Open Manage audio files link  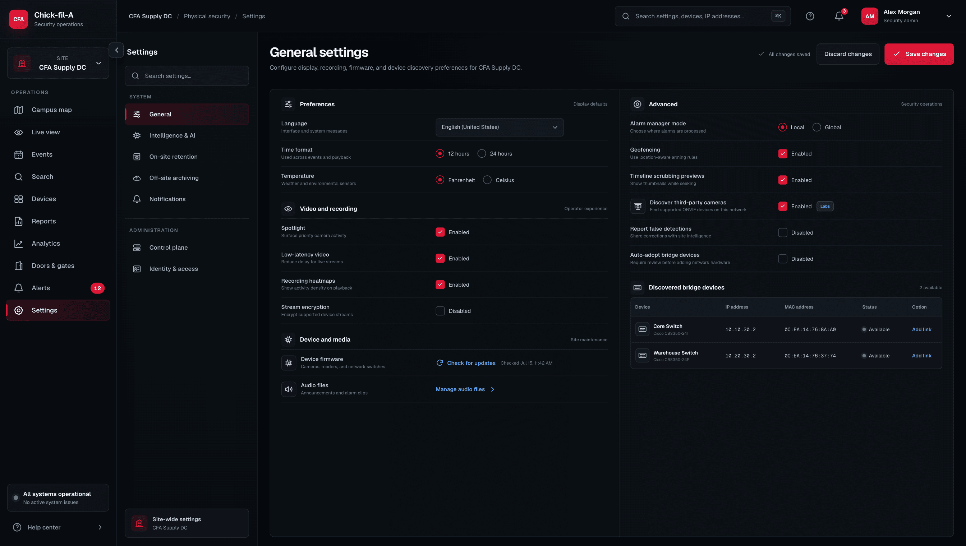[465, 389]
